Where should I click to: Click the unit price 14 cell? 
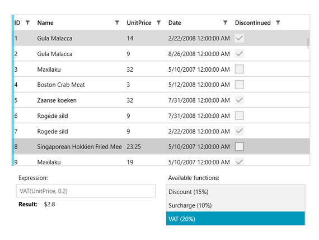click(130, 38)
